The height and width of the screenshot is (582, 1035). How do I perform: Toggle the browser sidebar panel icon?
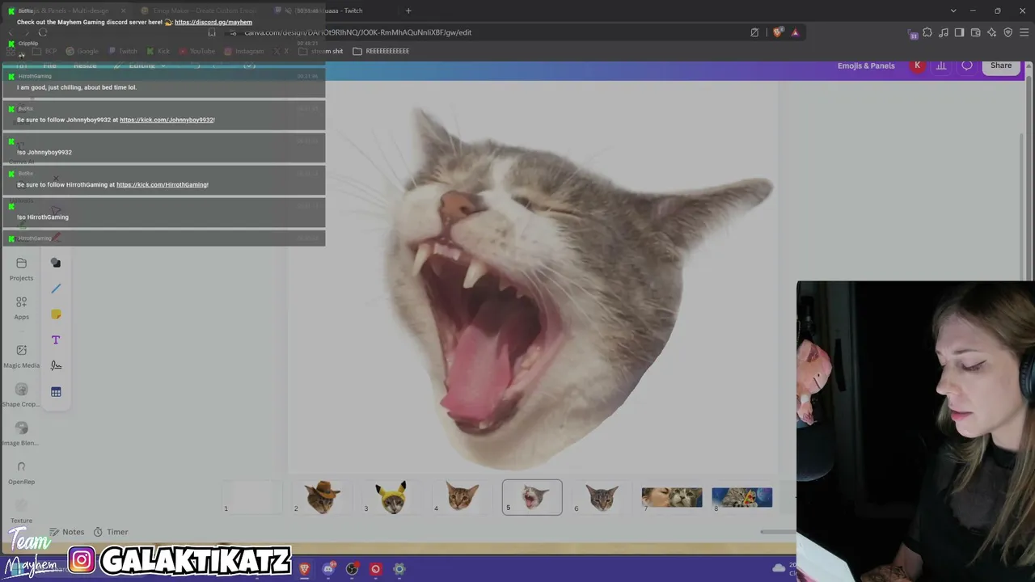959,32
